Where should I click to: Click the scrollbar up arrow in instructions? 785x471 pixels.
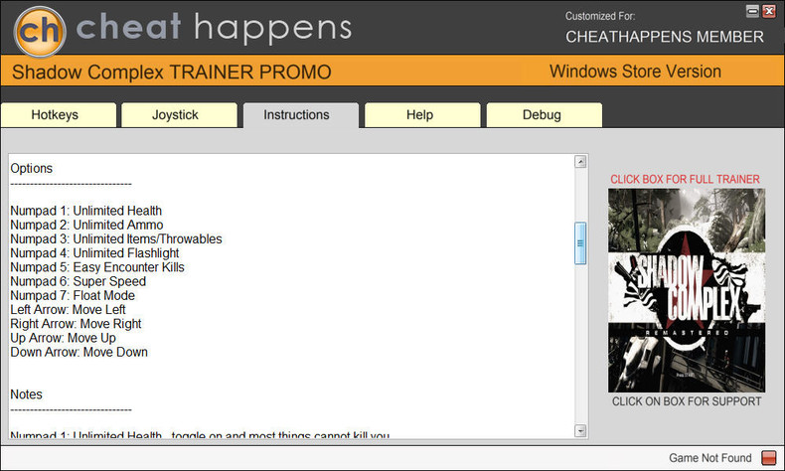tap(580, 162)
